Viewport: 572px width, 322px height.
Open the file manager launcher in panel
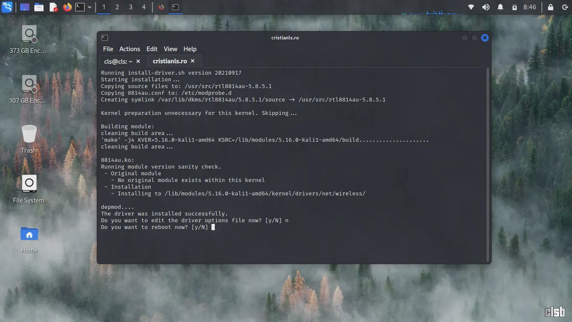point(39,7)
